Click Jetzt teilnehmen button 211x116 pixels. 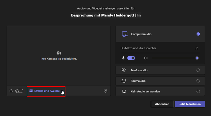(190, 104)
